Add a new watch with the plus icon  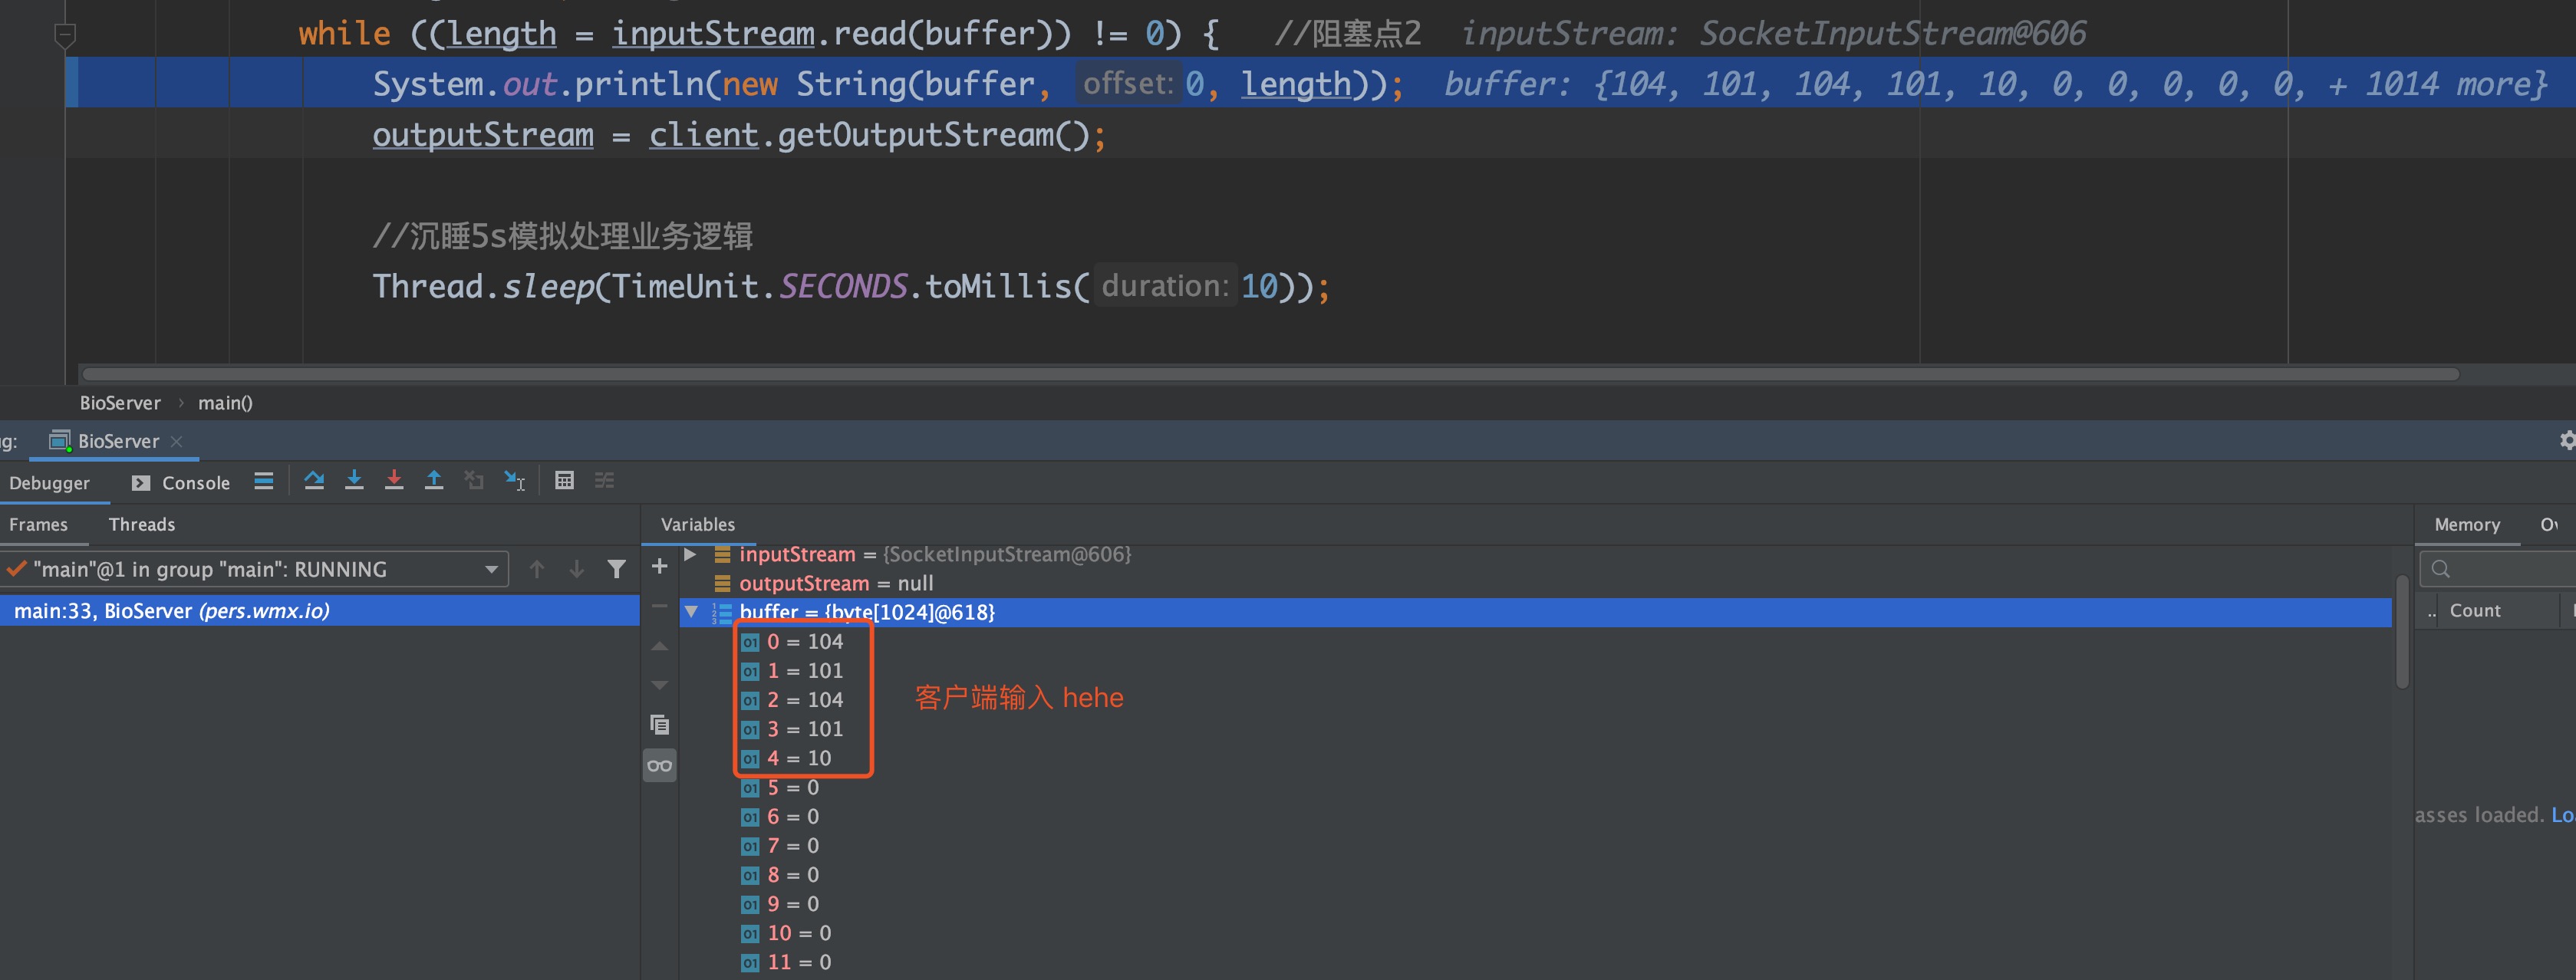click(659, 567)
